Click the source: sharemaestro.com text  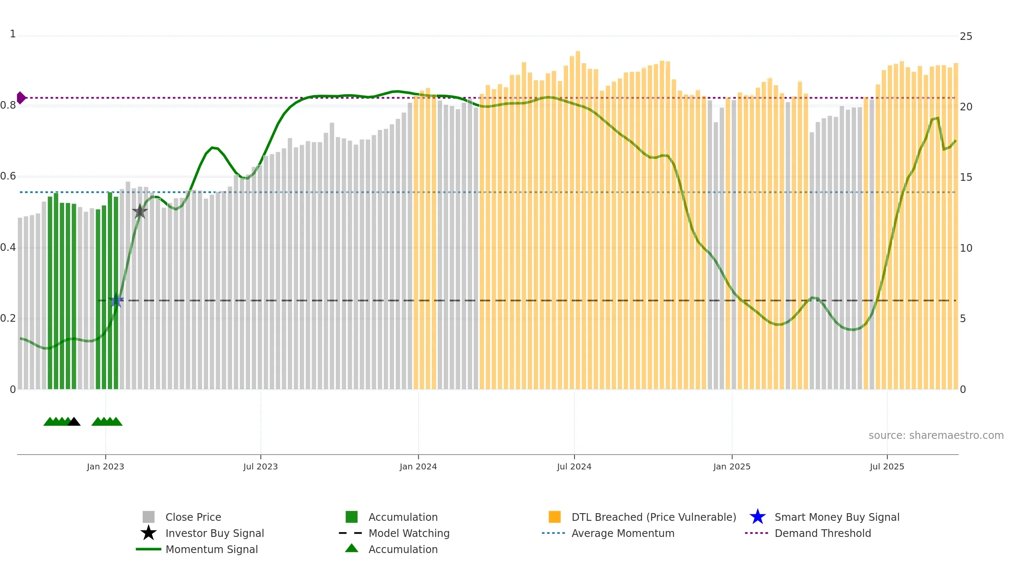pyautogui.click(x=936, y=435)
